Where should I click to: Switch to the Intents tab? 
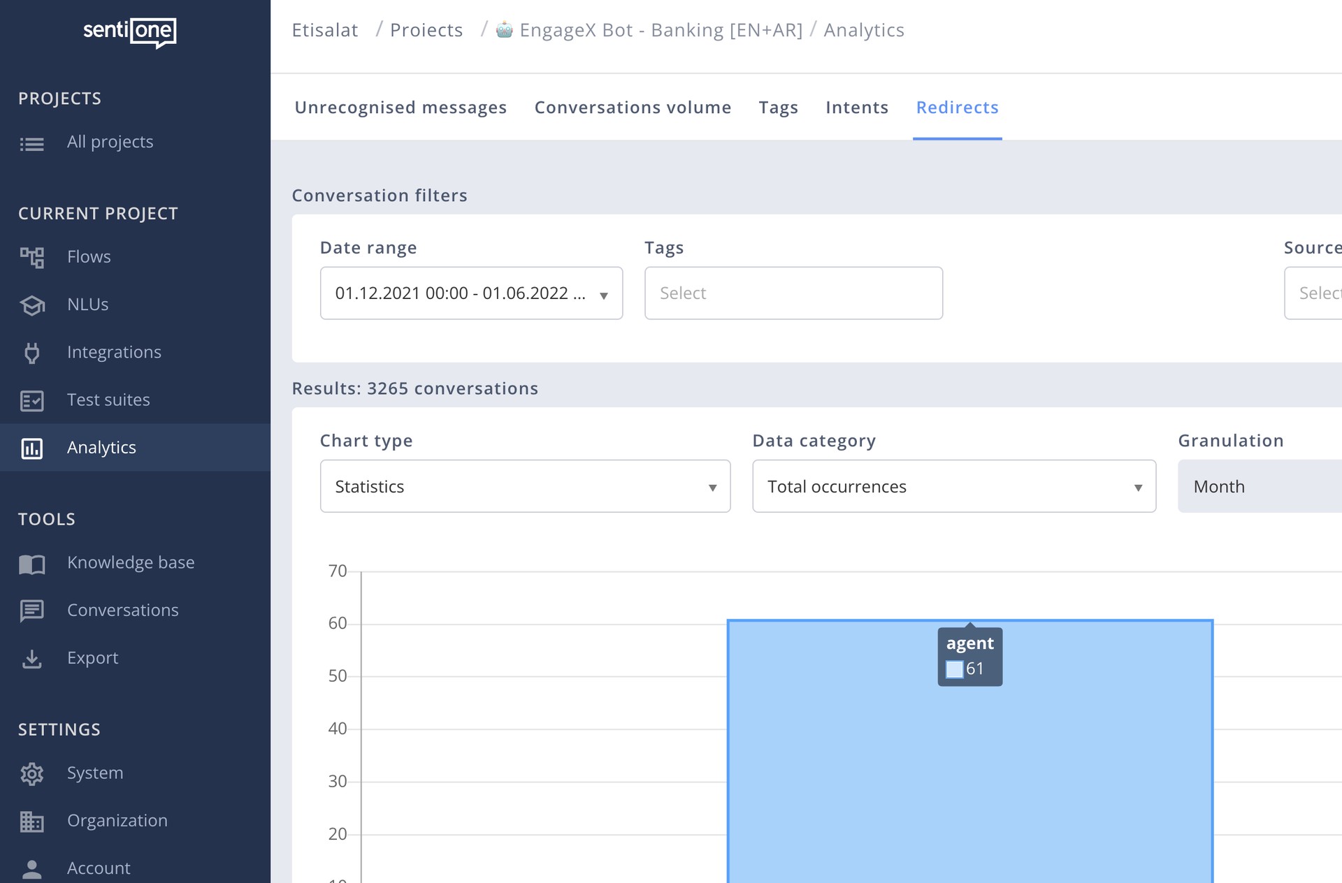tap(857, 108)
